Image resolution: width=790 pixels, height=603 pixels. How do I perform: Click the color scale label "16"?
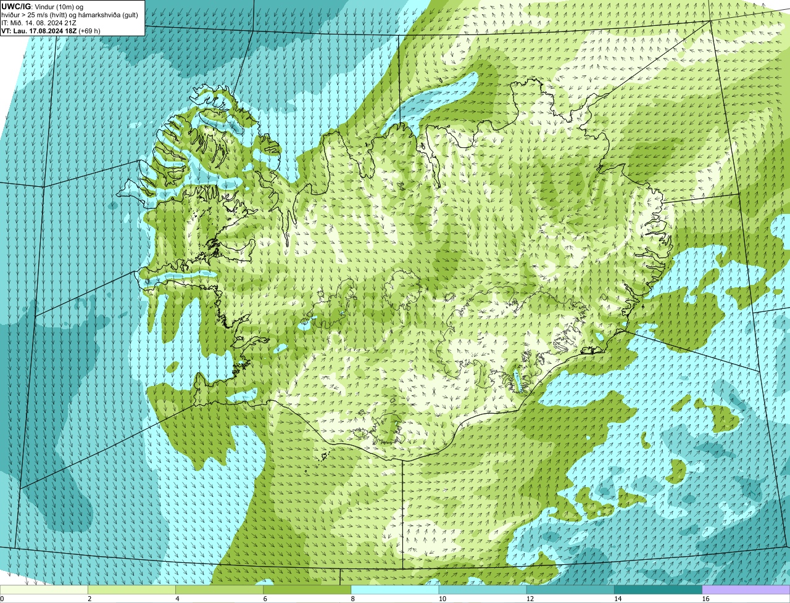click(x=705, y=599)
